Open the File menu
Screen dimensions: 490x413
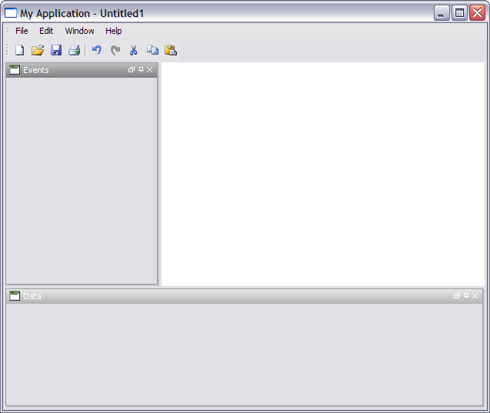22,31
